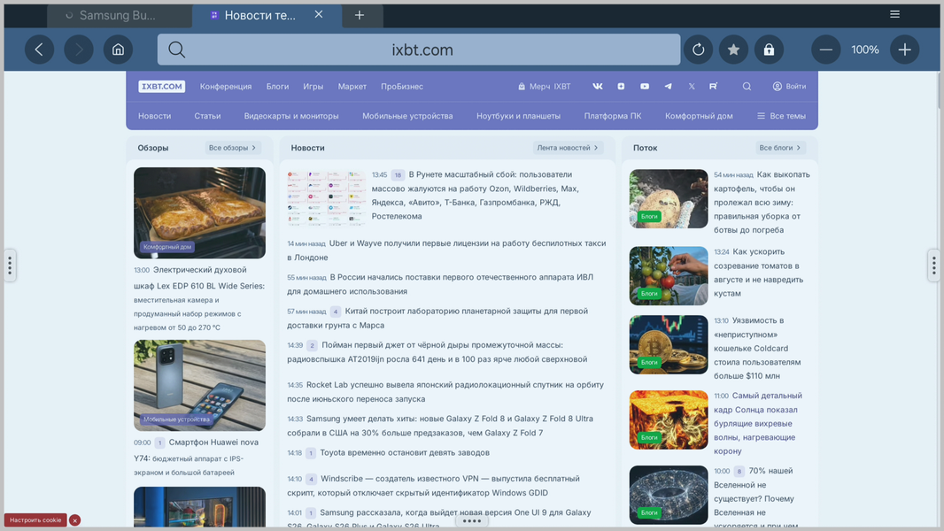
Task: Click the search magnifier in address bar
Action: 176,50
